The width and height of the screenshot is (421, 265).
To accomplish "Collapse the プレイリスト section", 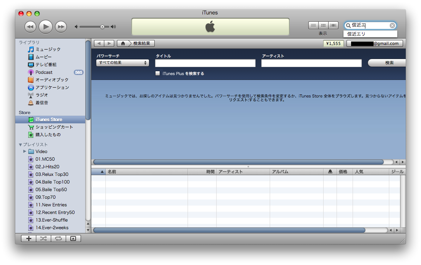I will click(20, 145).
